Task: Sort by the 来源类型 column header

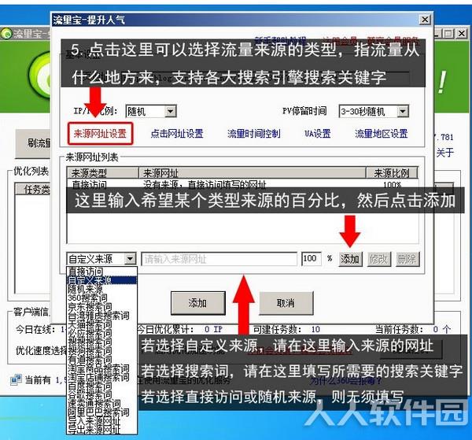Action: pyautogui.click(x=102, y=173)
